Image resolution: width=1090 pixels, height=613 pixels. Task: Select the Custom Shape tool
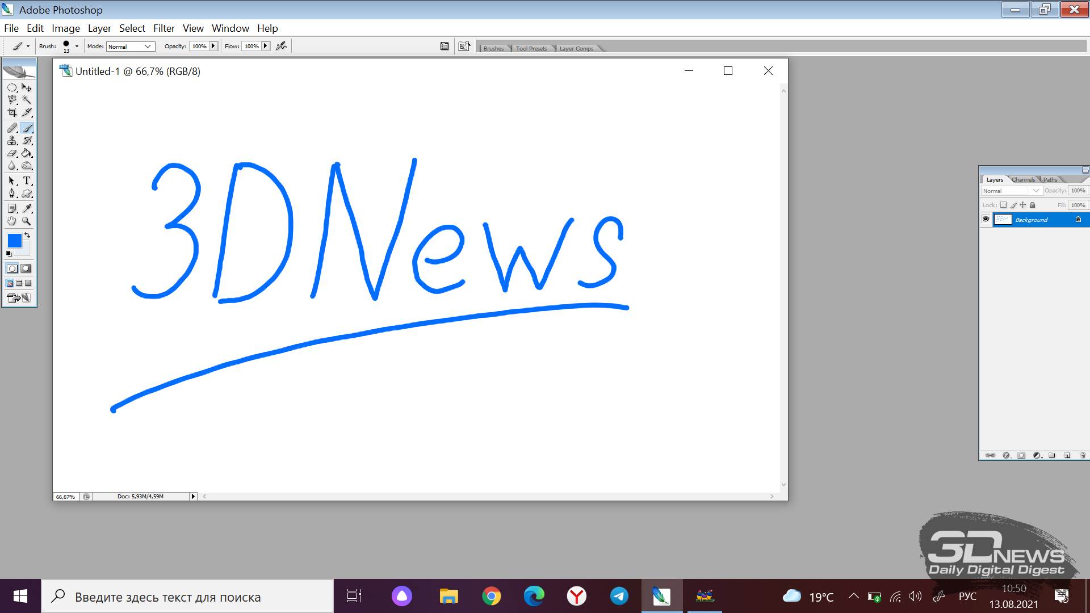27,193
